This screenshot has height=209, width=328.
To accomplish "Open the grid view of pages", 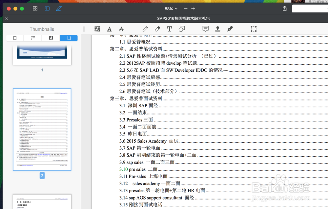I will 35,9.
